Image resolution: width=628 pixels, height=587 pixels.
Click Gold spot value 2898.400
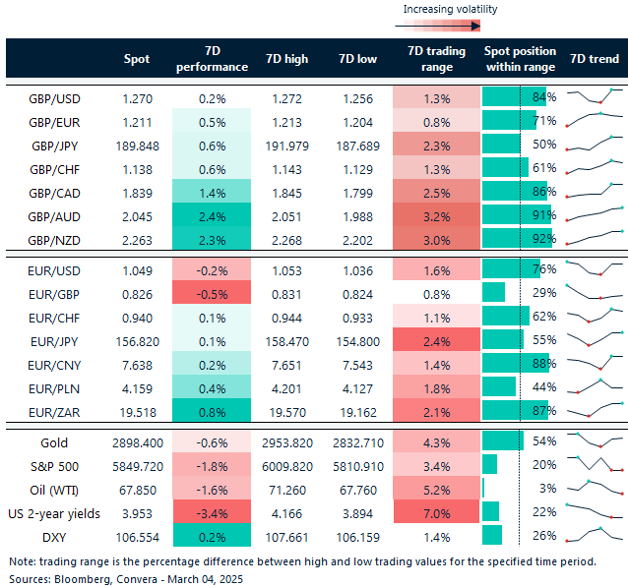pyautogui.click(x=138, y=442)
